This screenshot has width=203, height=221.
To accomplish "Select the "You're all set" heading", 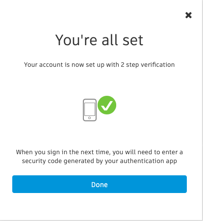I will point(99,40).
